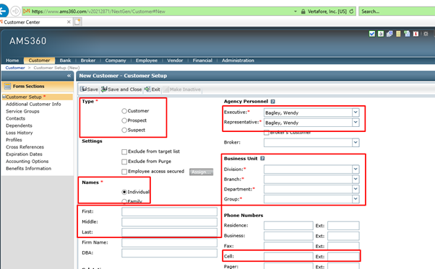Open a new browser tab
435x269 pixels.
click(77, 22)
